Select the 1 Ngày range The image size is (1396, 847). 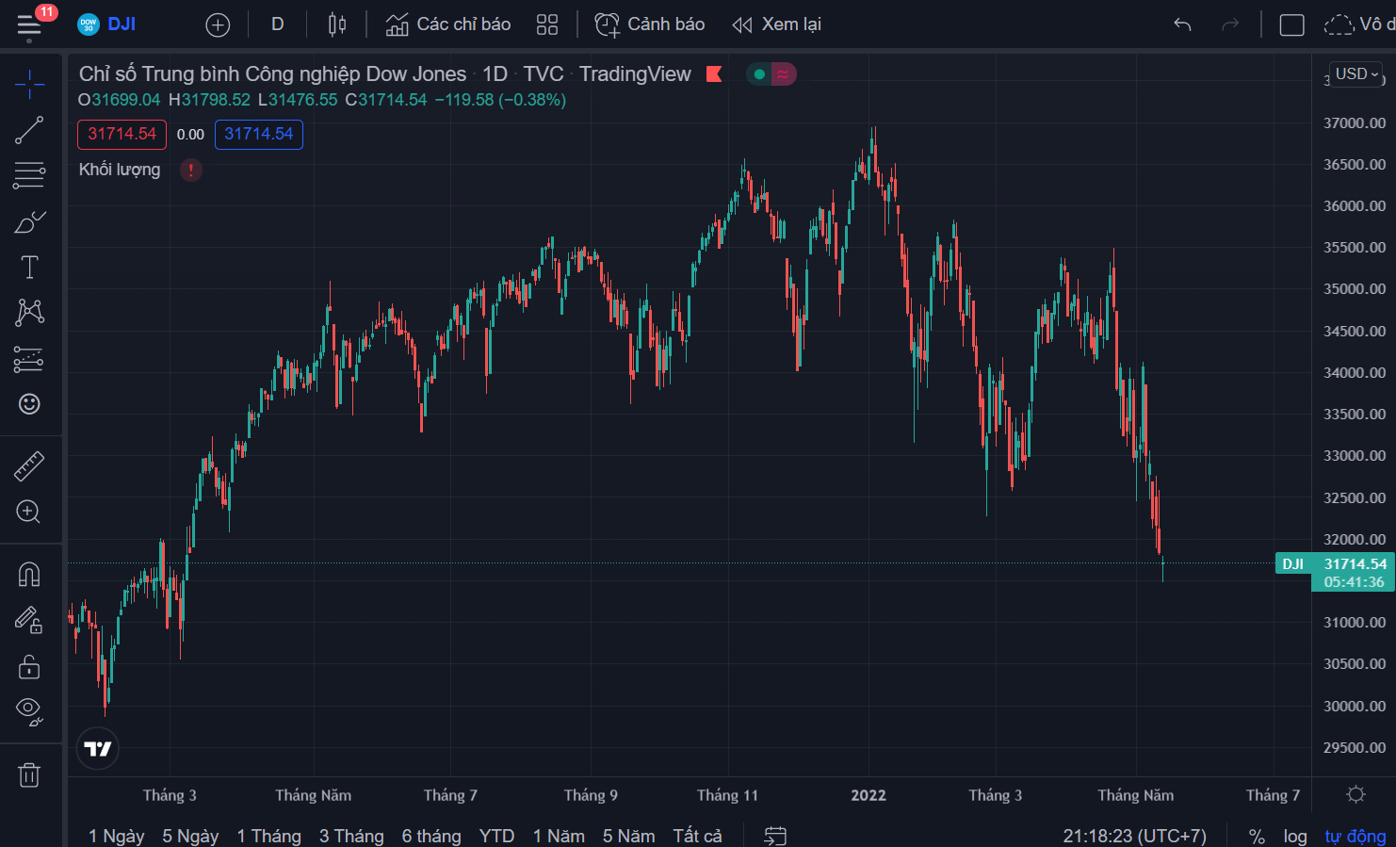click(x=117, y=836)
